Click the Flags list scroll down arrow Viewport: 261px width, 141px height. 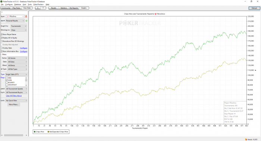[x=26, y=85]
